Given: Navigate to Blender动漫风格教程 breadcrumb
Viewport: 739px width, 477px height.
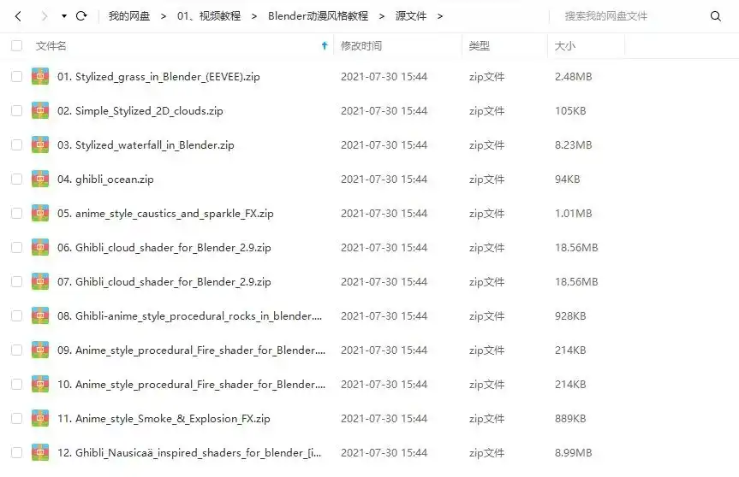Looking at the screenshot, I should click(x=319, y=16).
